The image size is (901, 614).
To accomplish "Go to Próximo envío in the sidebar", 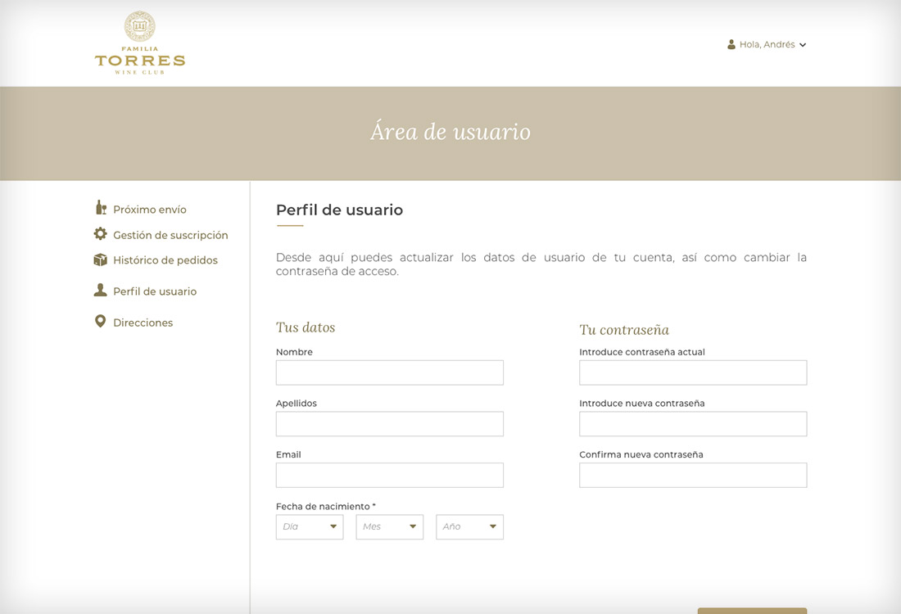I will click(x=150, y=210).
